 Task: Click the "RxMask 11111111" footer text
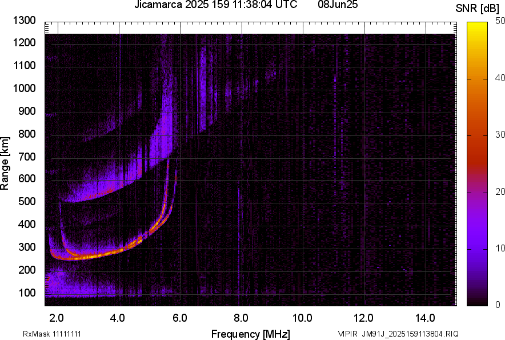52,334
